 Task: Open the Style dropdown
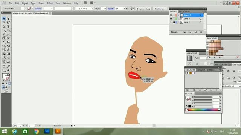105,9
